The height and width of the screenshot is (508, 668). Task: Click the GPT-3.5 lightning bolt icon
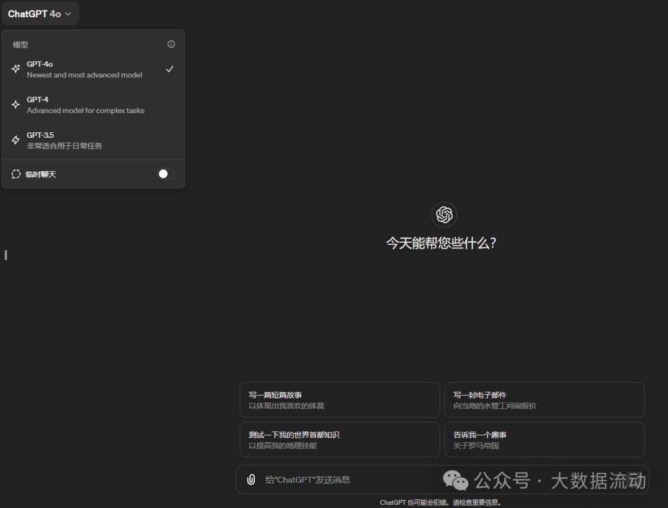[x=15, y=140]
